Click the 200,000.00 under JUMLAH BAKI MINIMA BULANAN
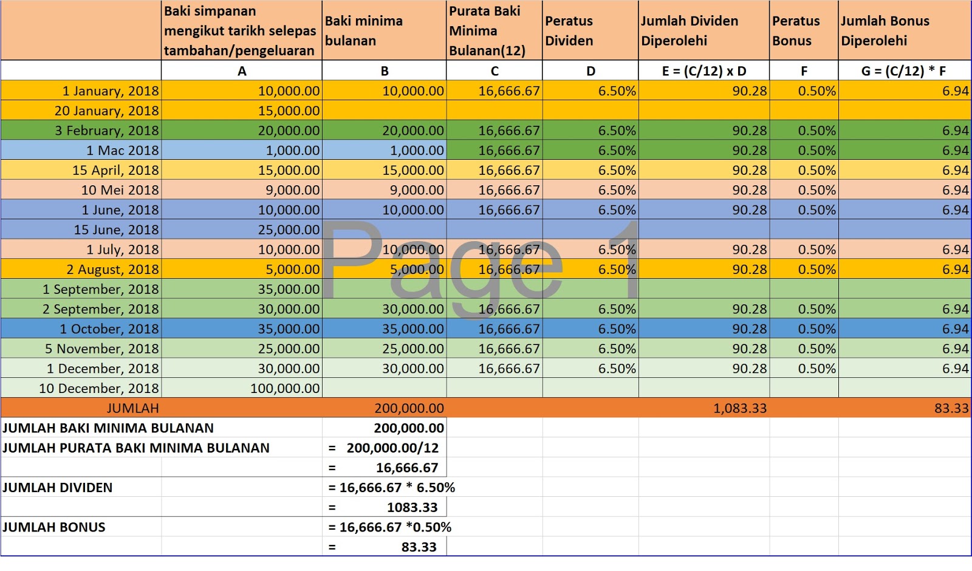This screenshot has width=972, height=571. (384, 428)
